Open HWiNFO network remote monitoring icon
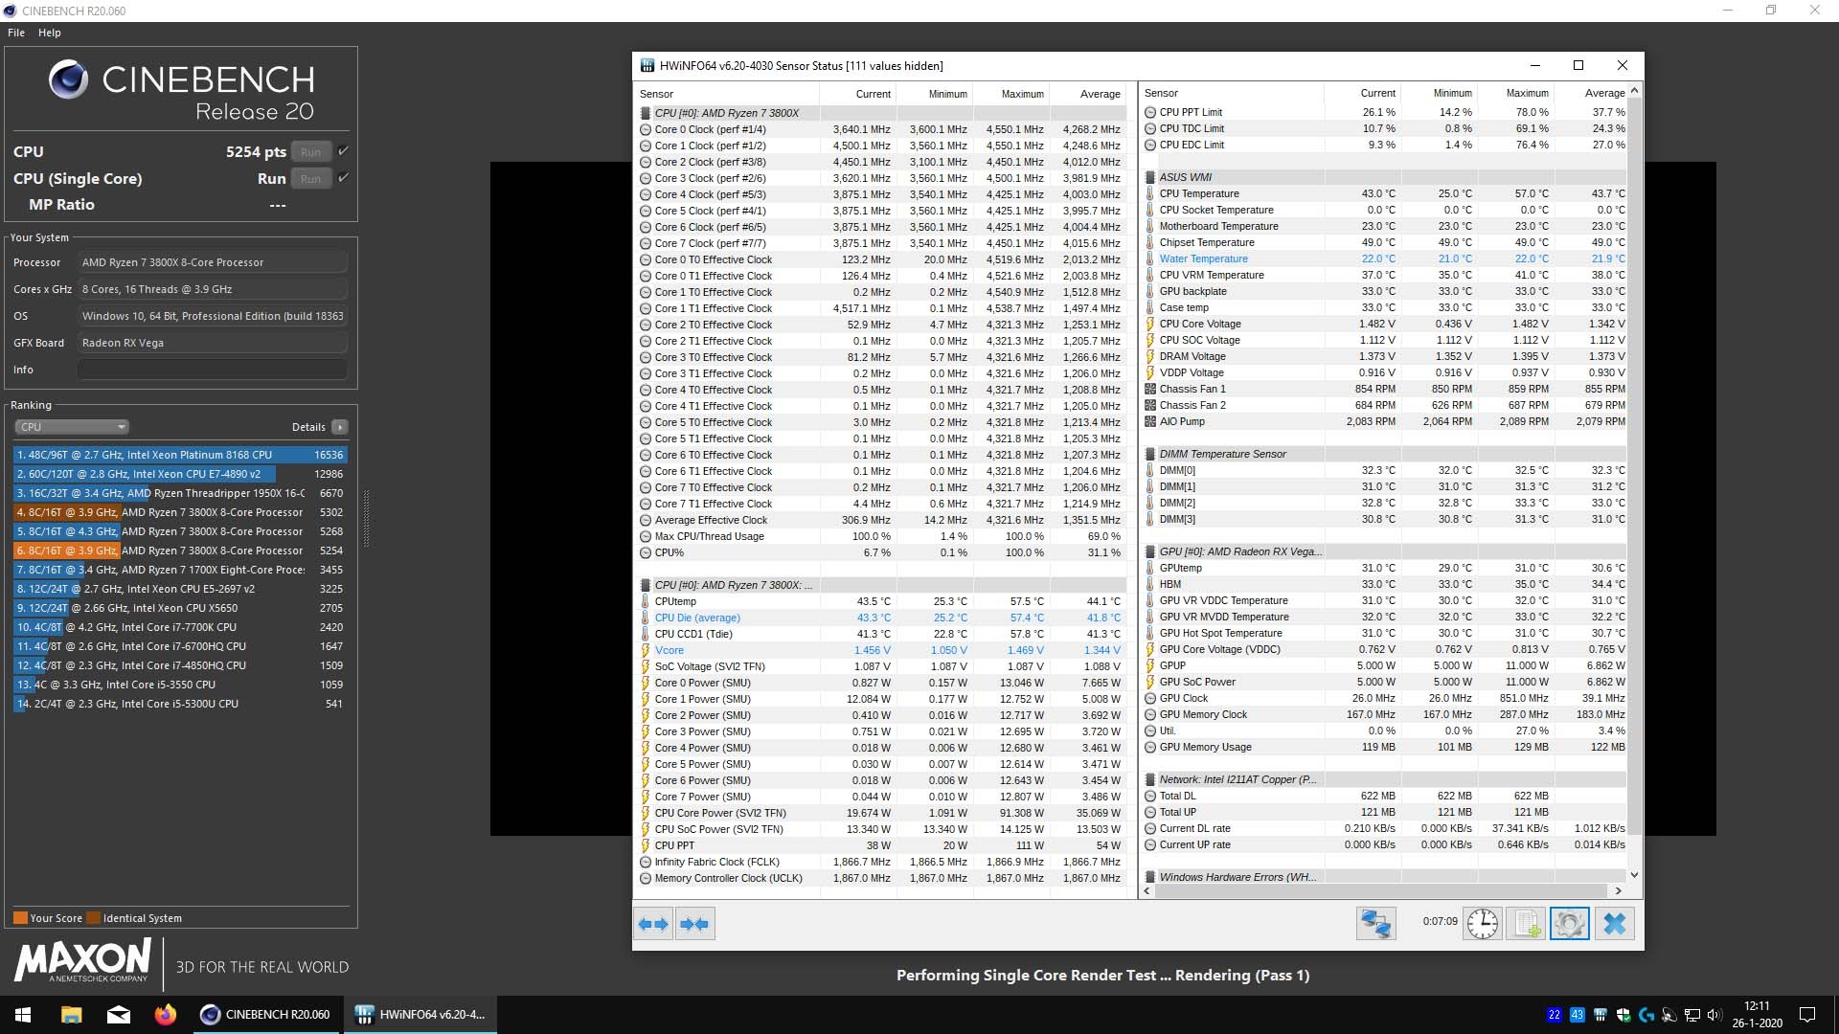This screenshot has height=1034, width=1839. point(1375,924)
